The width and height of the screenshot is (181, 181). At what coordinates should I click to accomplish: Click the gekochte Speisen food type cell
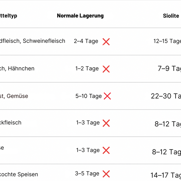click(x=19, y=174)
